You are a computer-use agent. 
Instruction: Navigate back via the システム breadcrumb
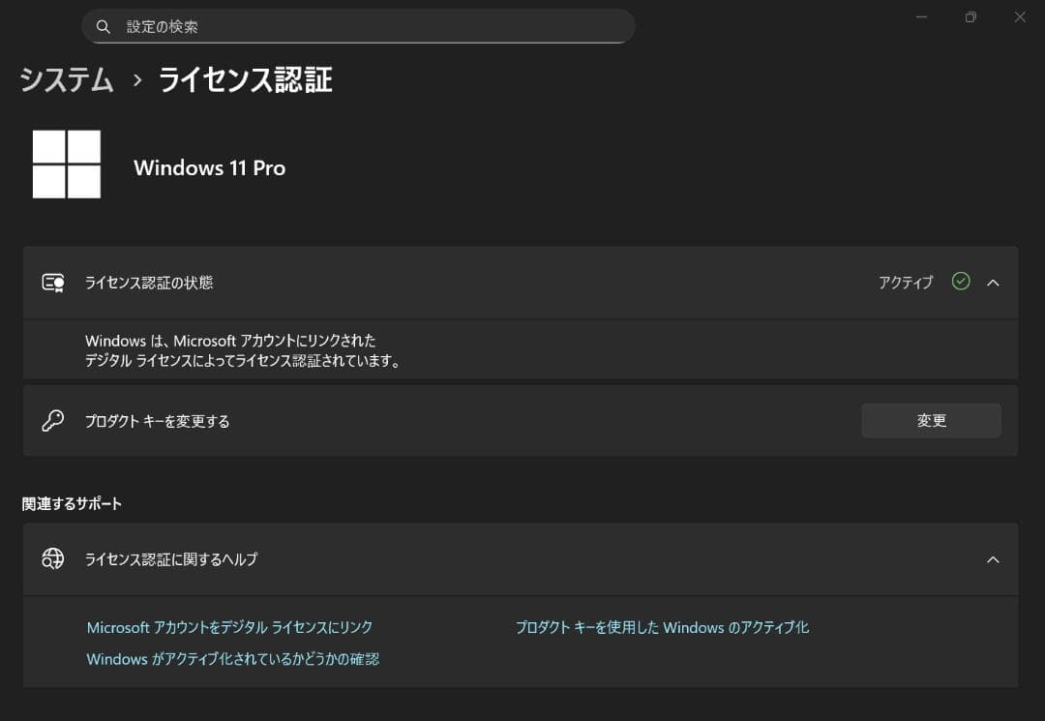pos(64,81)
